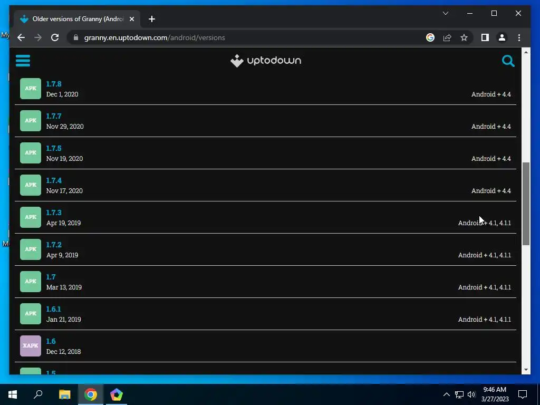540x405 pixels.
Task: Open version 1.7.2 link
Action: point(54,245)
